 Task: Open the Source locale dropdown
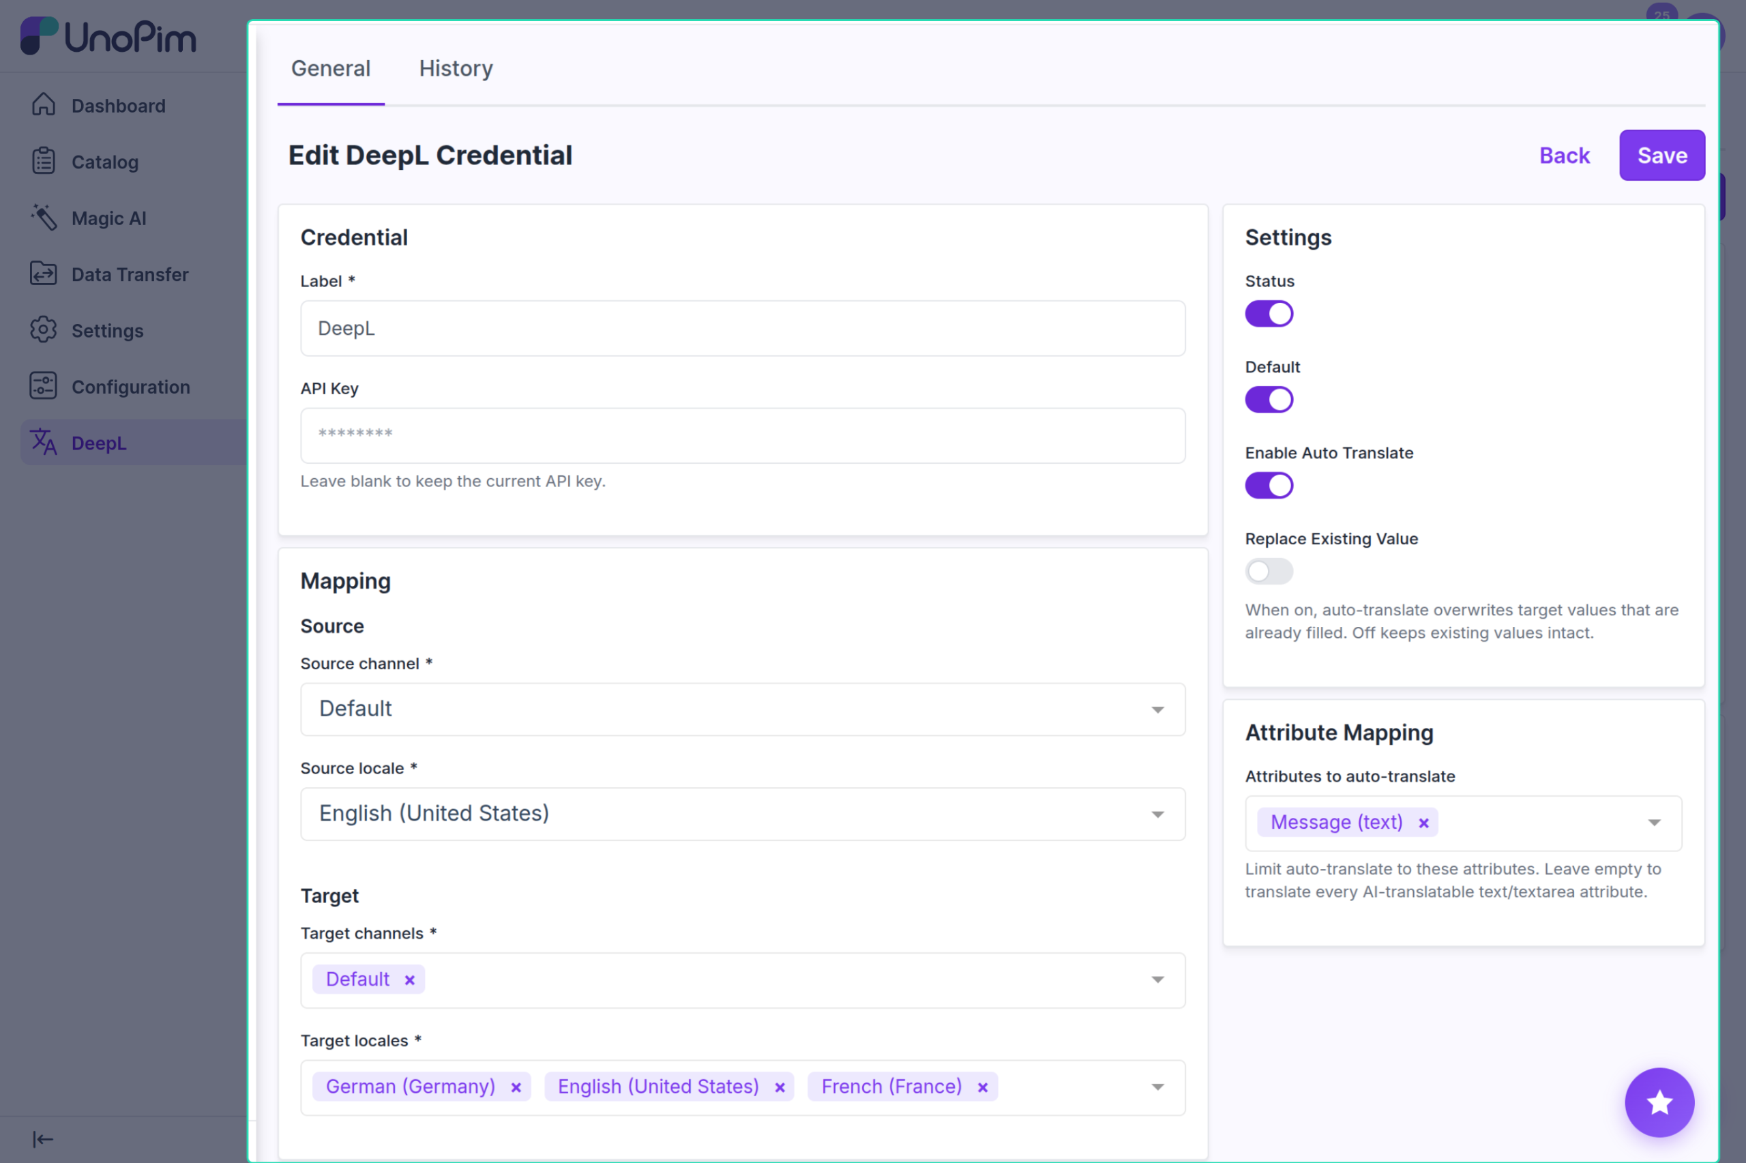(742, 814)
